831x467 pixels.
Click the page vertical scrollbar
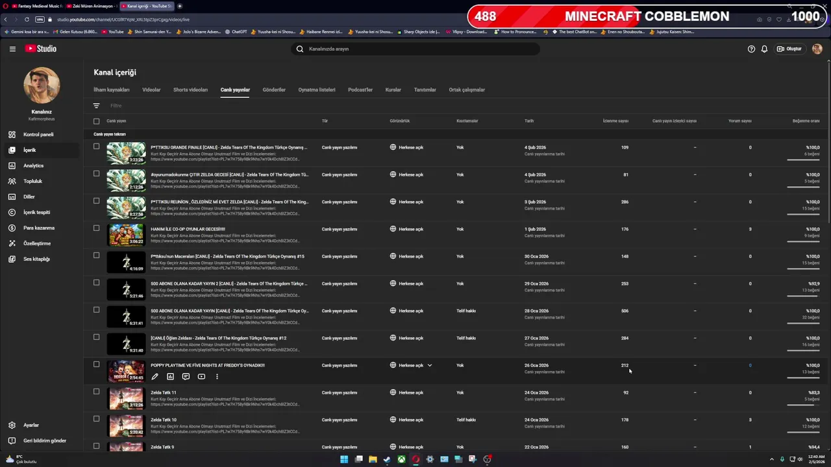pyautogui.click(x=828, y=143)
